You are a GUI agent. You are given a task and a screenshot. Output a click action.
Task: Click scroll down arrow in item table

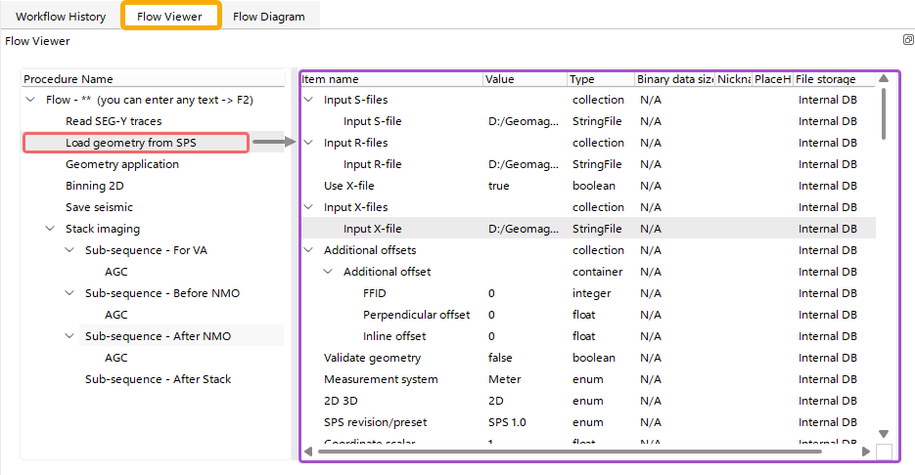click(884, 434)
